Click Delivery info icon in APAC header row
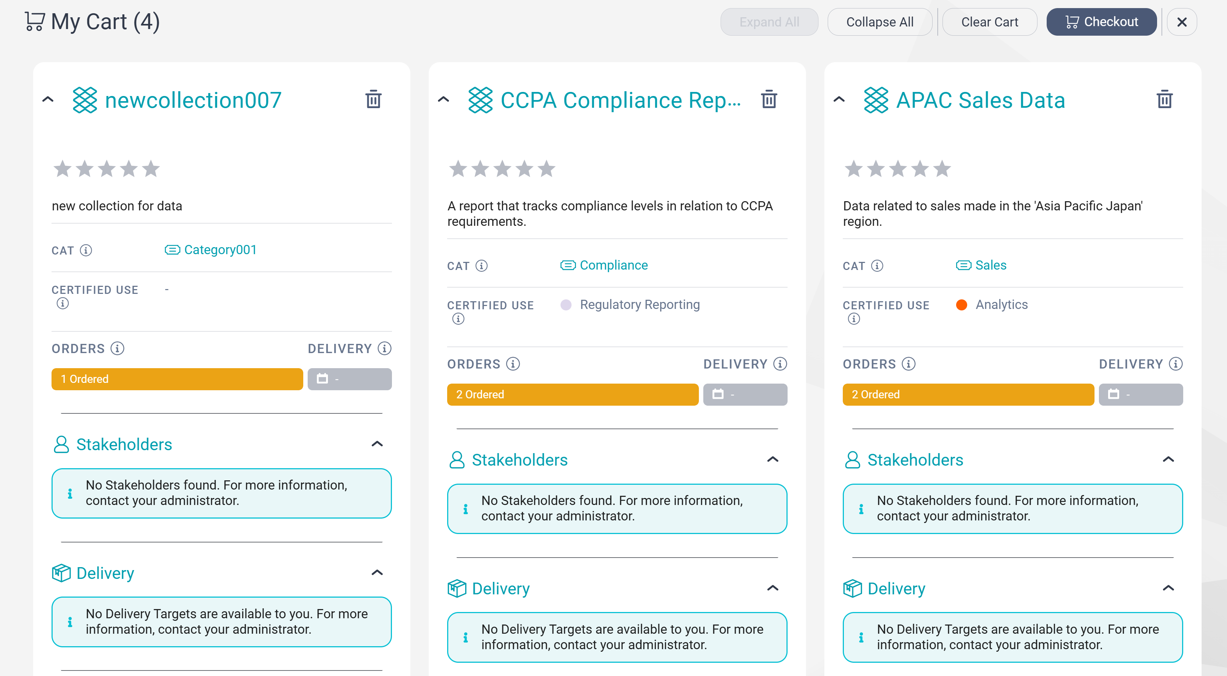 (1176, 364)
